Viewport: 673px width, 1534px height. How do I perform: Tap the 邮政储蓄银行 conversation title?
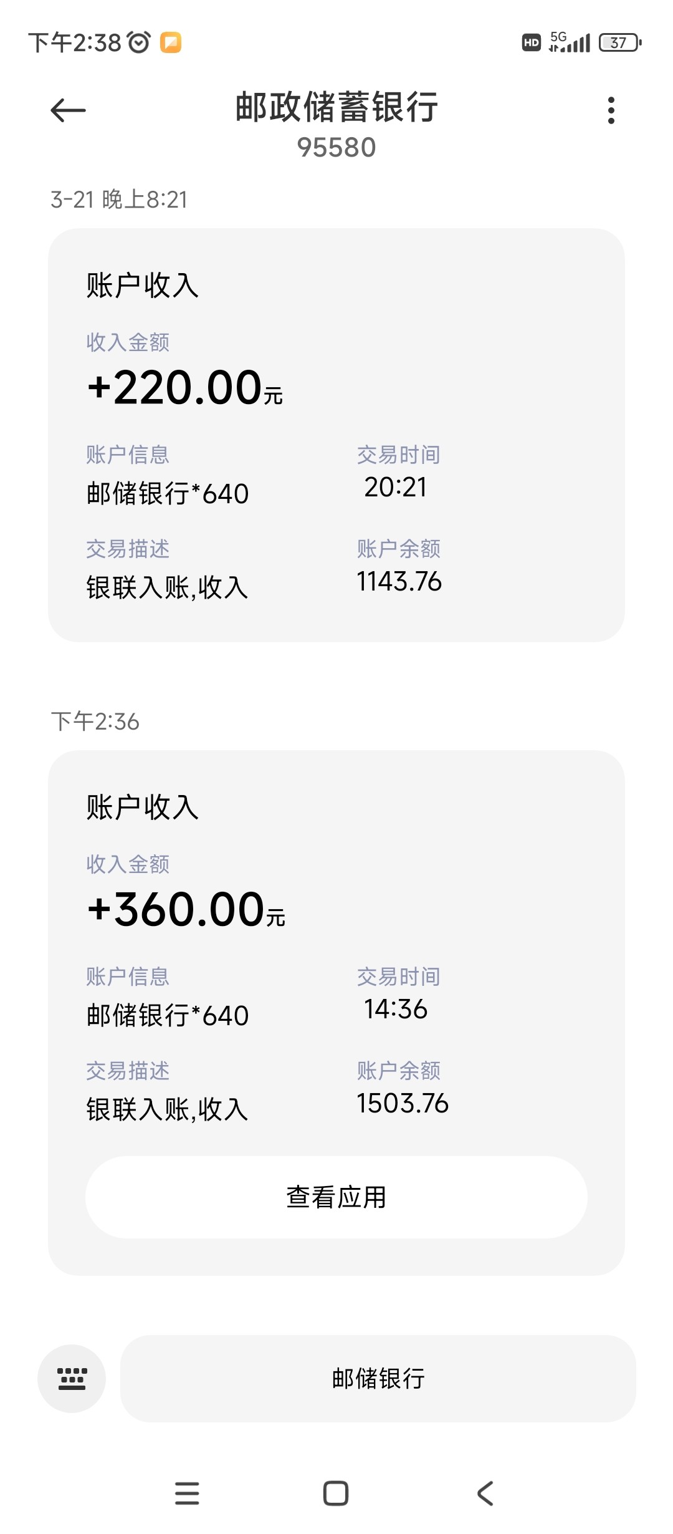point(336,107)
